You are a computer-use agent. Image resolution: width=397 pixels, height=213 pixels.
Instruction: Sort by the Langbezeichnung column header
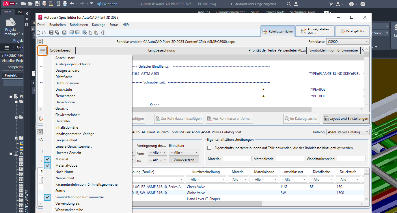pos(162,50)
